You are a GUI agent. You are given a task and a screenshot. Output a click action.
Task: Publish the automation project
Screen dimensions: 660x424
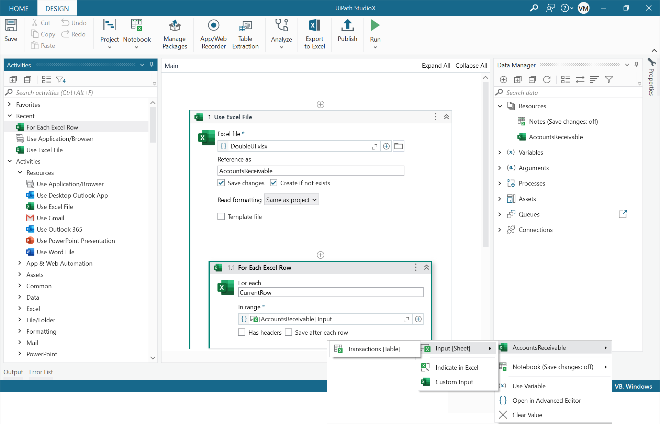(x=347, y=31)
